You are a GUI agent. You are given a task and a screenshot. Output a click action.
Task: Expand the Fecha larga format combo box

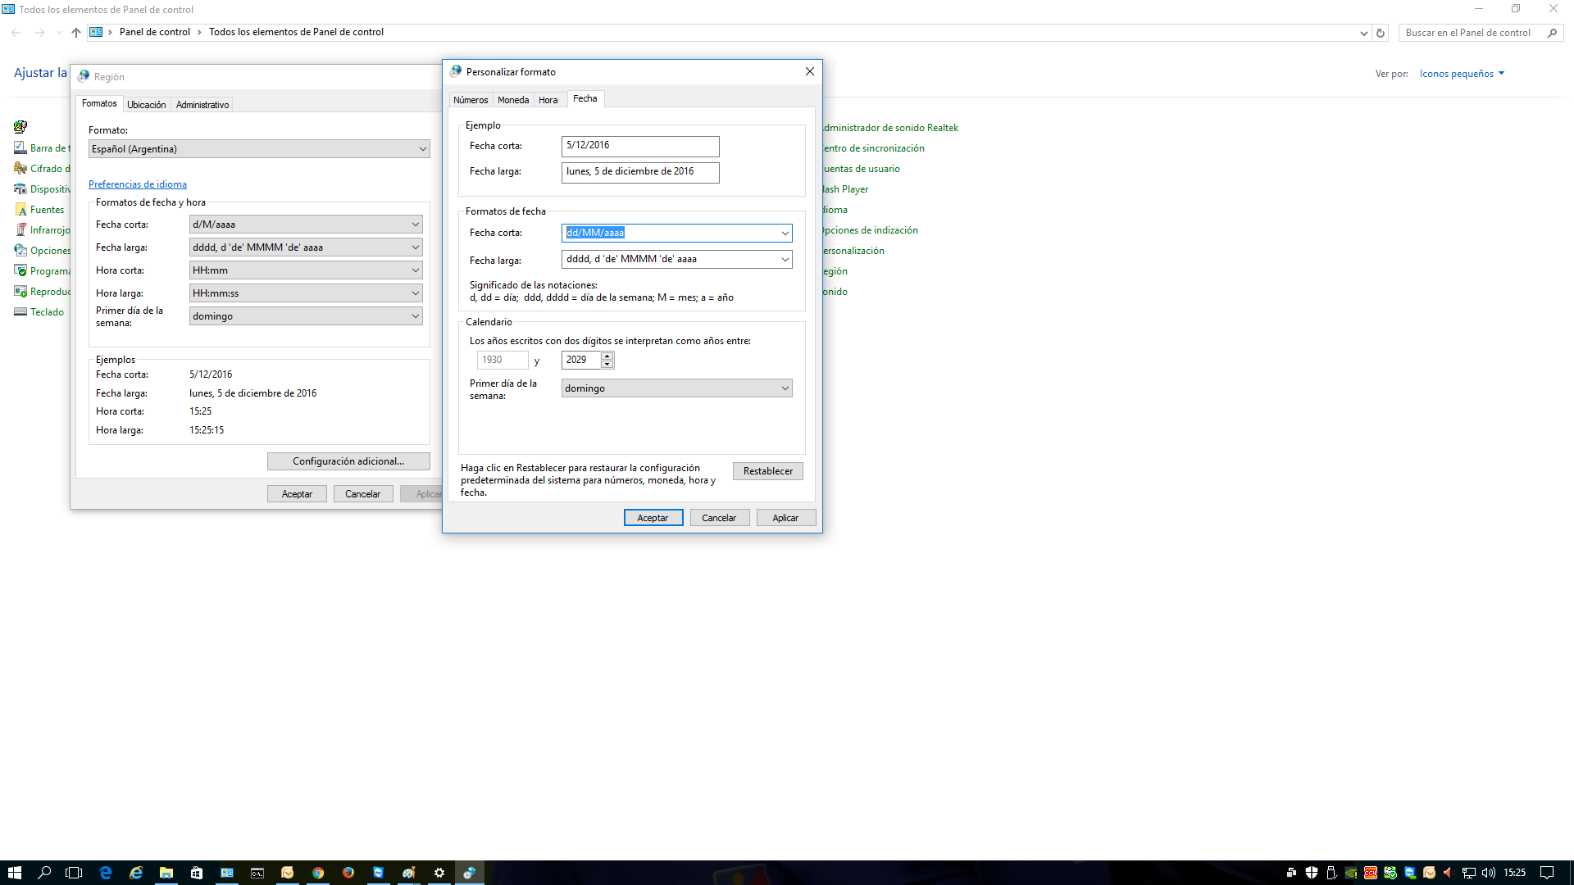(x=785, y=260)
